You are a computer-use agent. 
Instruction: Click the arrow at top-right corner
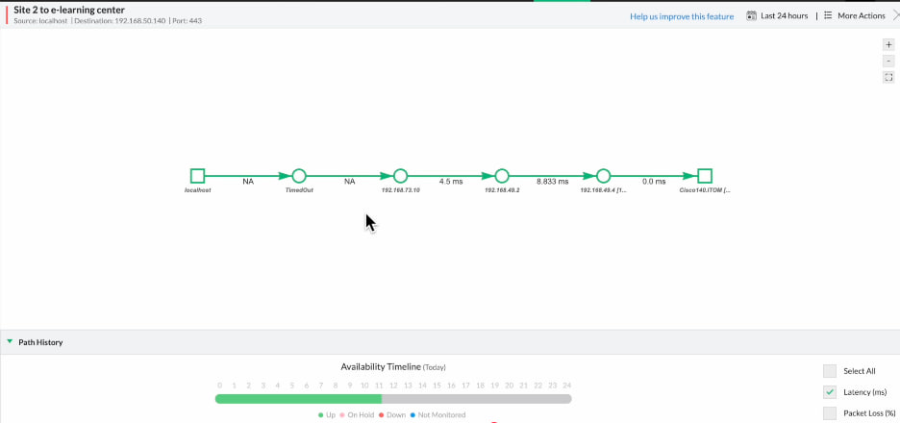[x=895, y=16]
